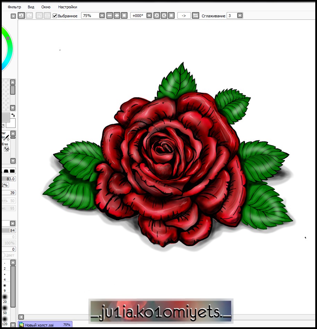Image resolution: width=317 pixels, height=329 pixels.
Task: Toggle the greyed Цвет checkbox
Action: click(x=3, y=255)
